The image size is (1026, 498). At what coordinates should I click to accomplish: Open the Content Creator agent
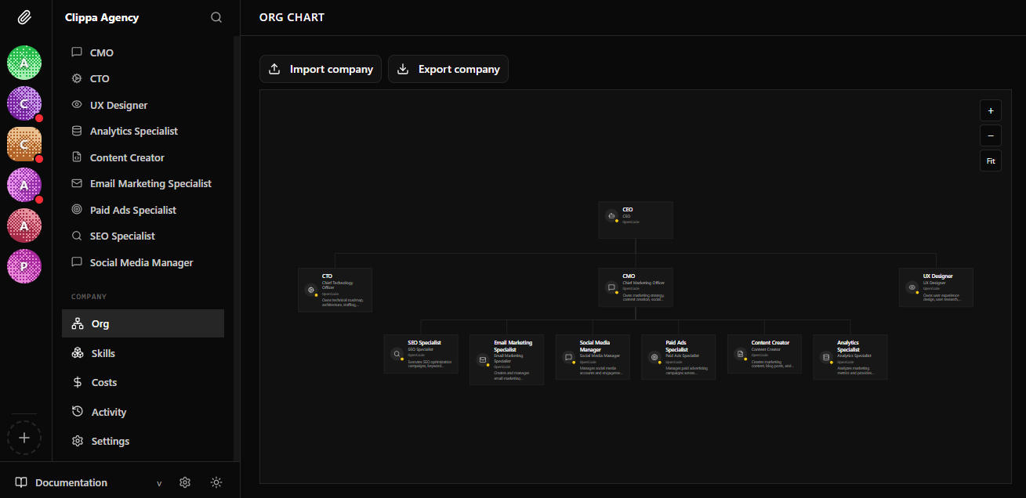click(143, 157)
